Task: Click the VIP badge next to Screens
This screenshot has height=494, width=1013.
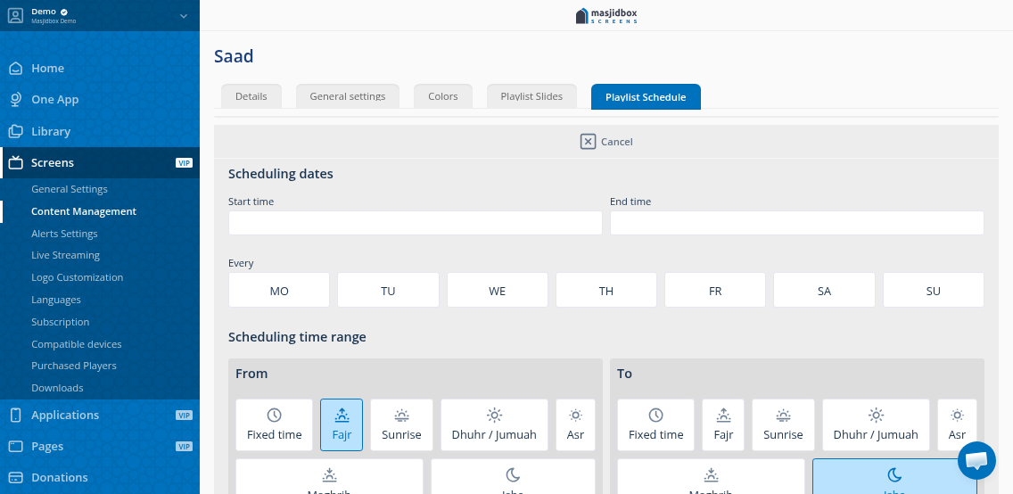Action: tap(184, 162)
